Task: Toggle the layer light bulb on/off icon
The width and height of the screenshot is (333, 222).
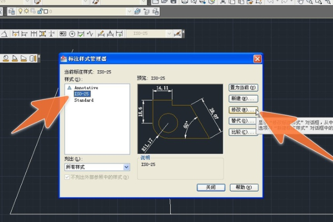Action: pos(21,11)
